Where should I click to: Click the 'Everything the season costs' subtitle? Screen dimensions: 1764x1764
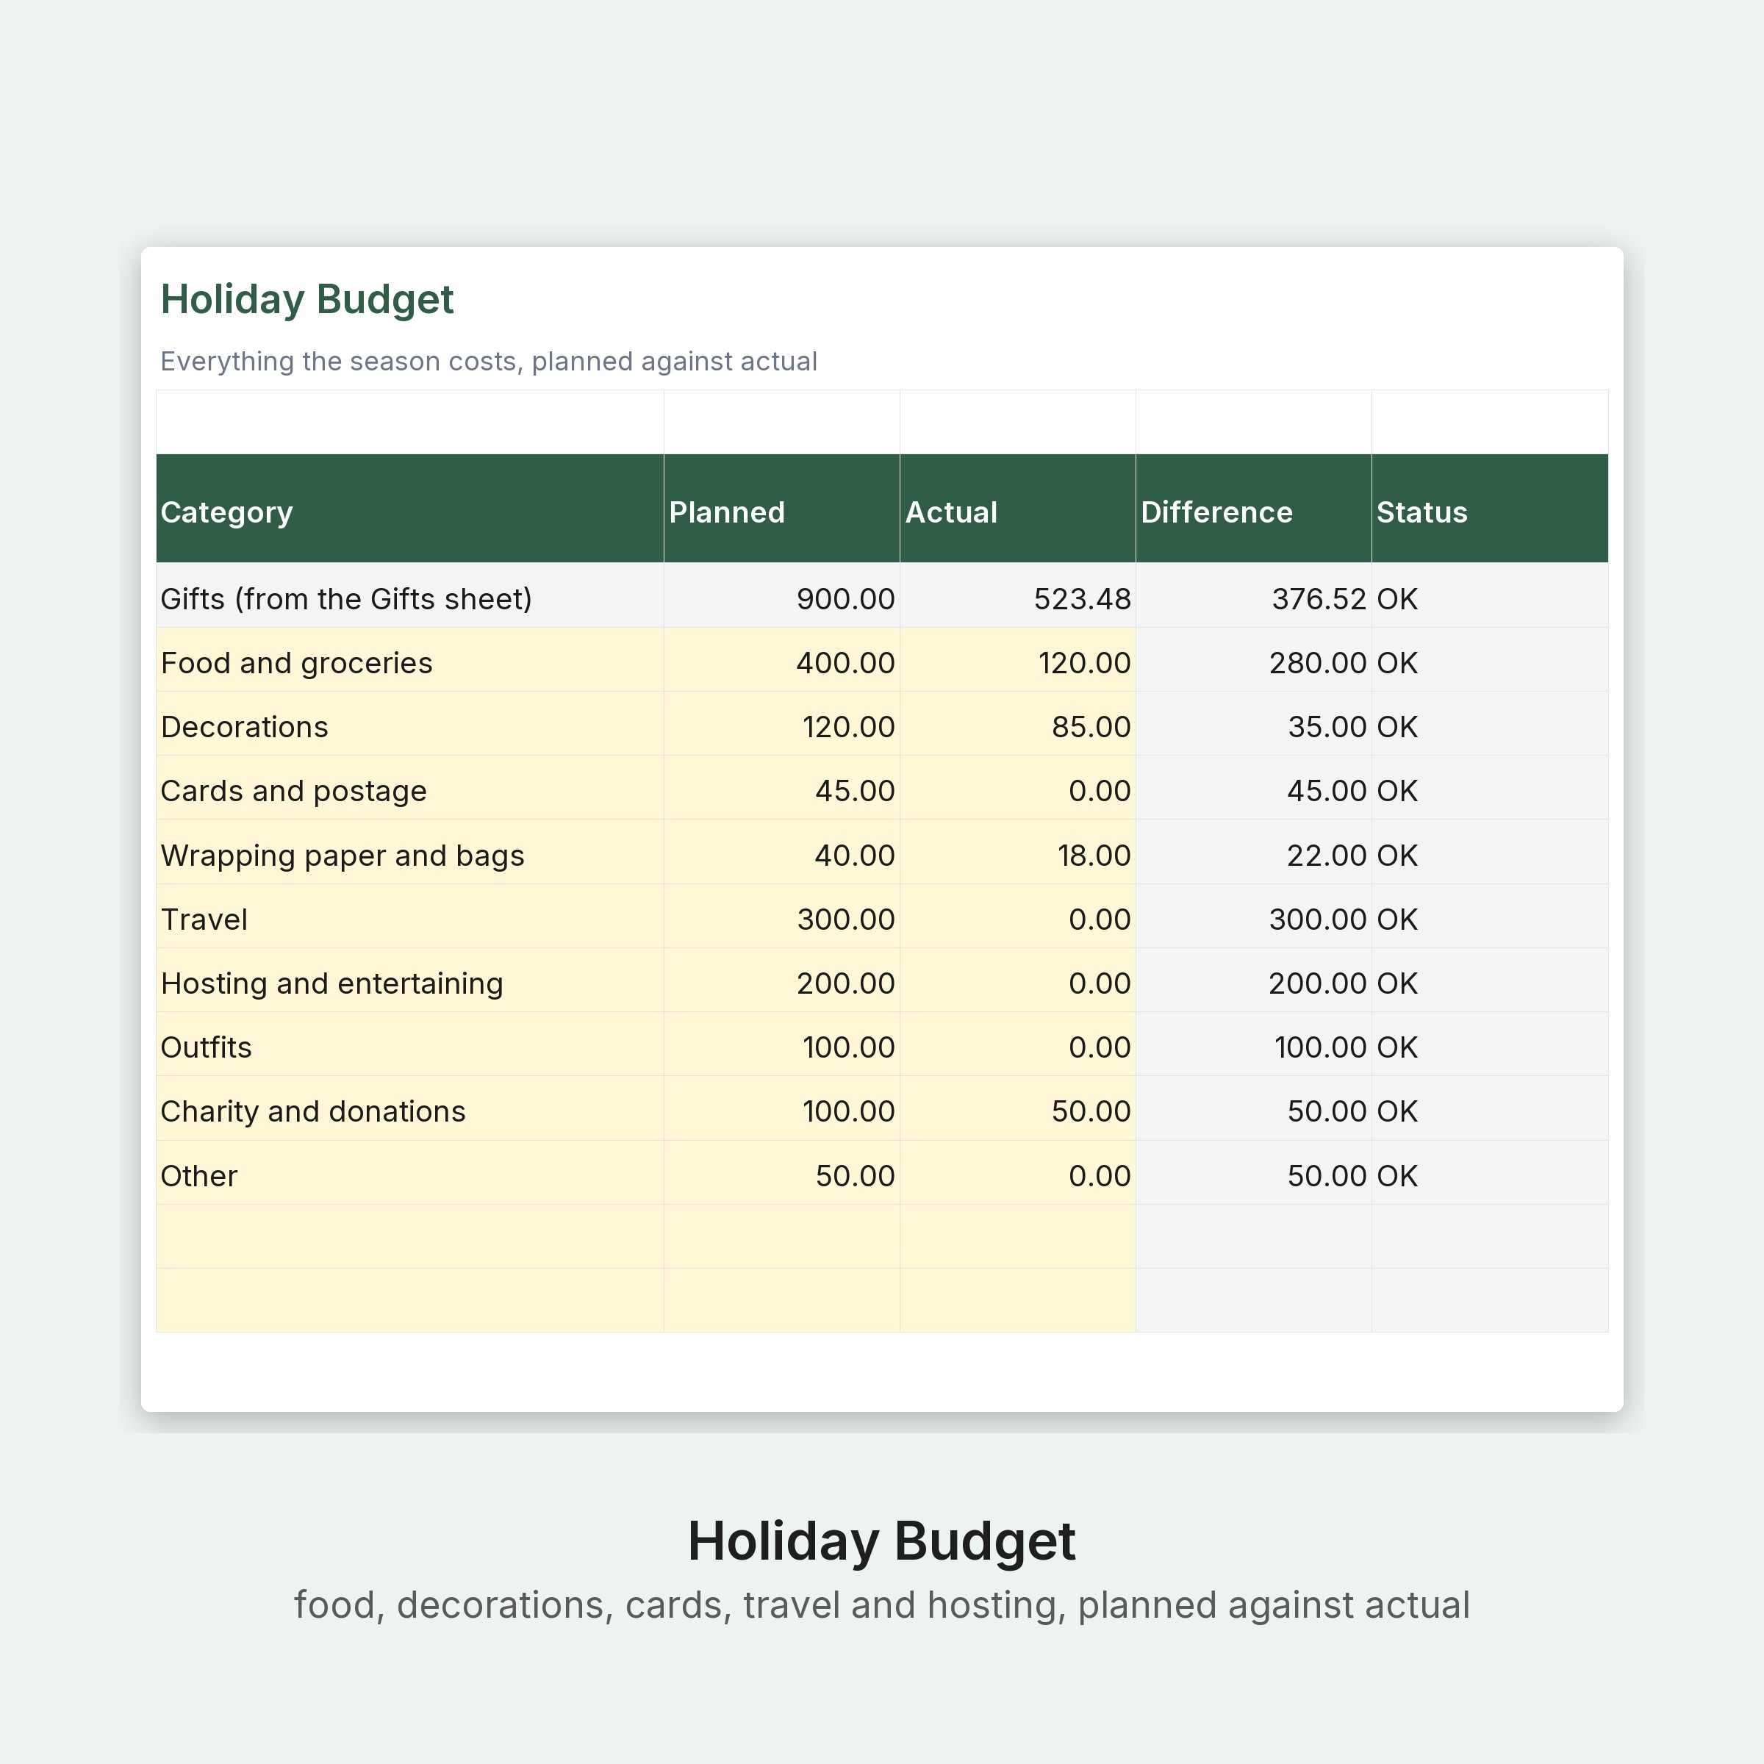pos(489,362)
